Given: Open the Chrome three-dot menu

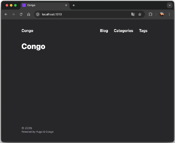Looking at the screenshot, I should pyautogui.click(x=169, y=14).
